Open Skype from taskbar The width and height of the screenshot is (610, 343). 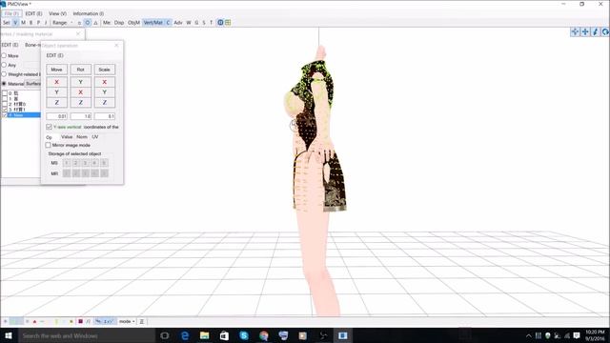click(x=244, y=335)
